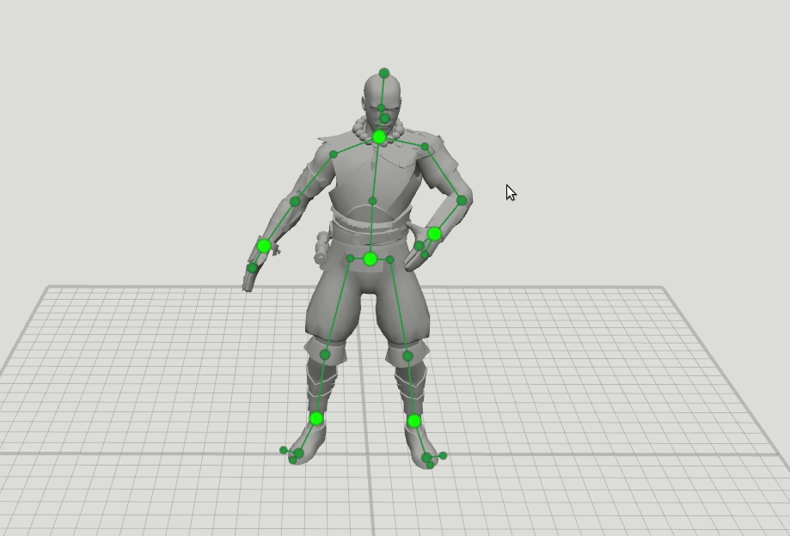Click the bright ankle joint on screen-left leg
Image resolution: width=790 pixels, height=536 pixels.
pyautogui.click(x=316, y=418)
